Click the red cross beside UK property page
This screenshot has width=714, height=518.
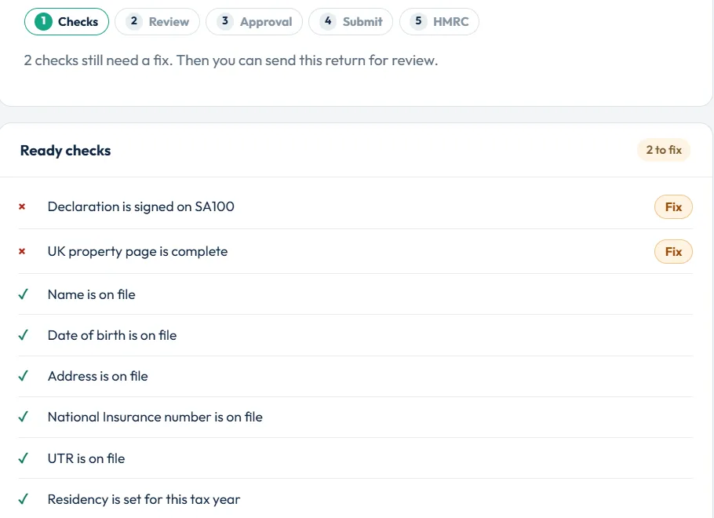click(22, 251)
